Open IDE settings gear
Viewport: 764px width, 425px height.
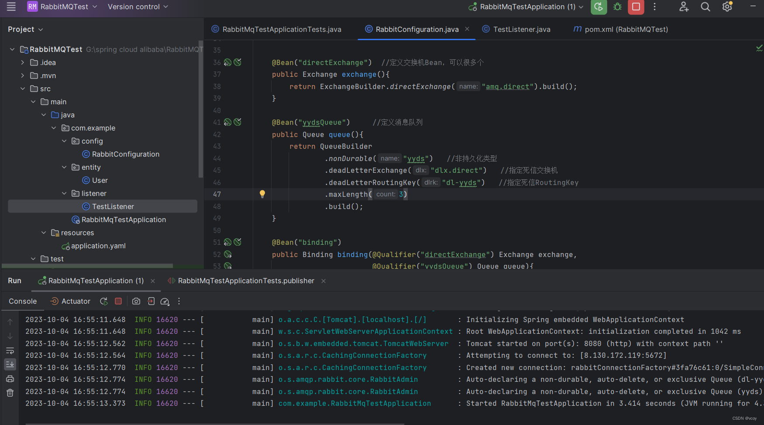pos(727,7)
